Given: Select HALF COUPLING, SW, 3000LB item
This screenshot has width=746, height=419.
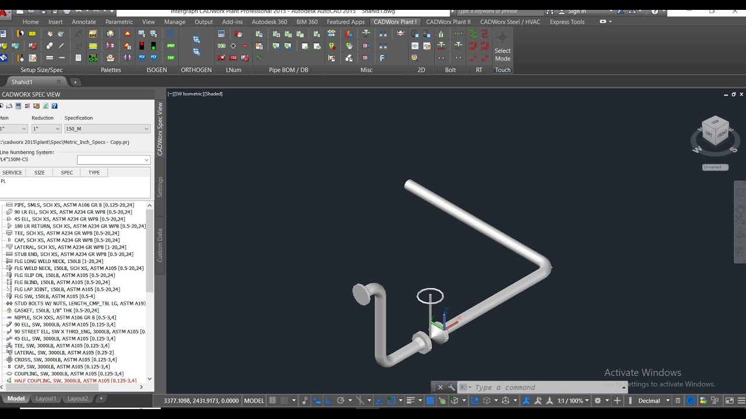Looking at the screenshot, I should (75, 381).
